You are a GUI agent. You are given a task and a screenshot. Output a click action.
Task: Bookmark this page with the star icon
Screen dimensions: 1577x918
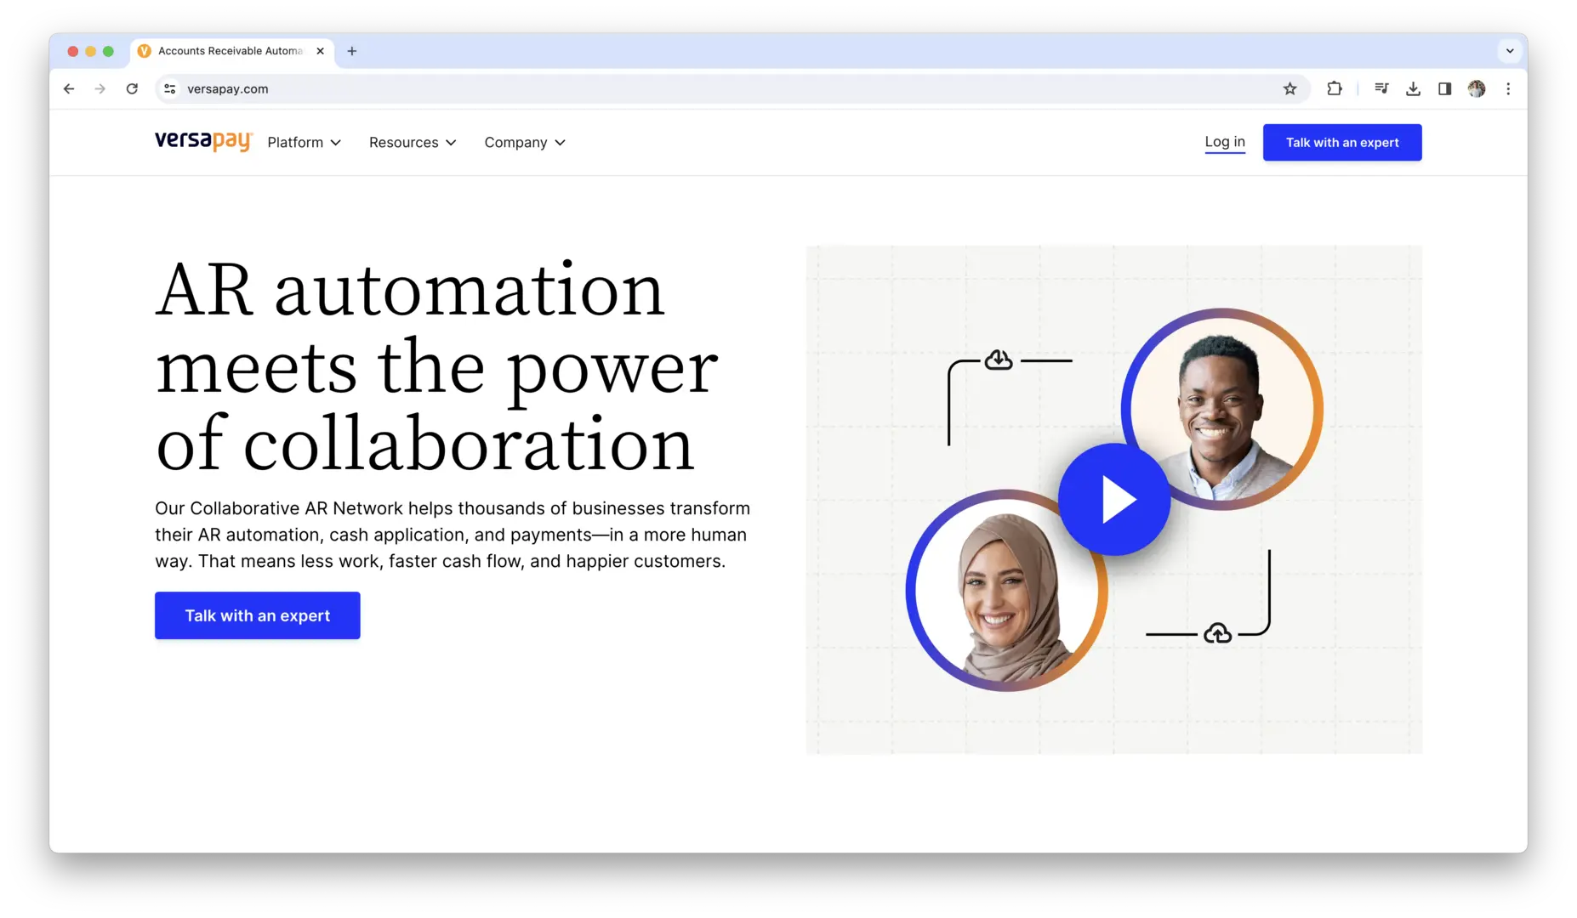click(x=1289, y=88)
